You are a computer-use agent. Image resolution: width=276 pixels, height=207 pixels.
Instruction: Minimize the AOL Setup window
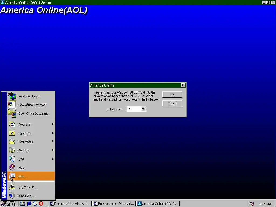tap(264, 2)
